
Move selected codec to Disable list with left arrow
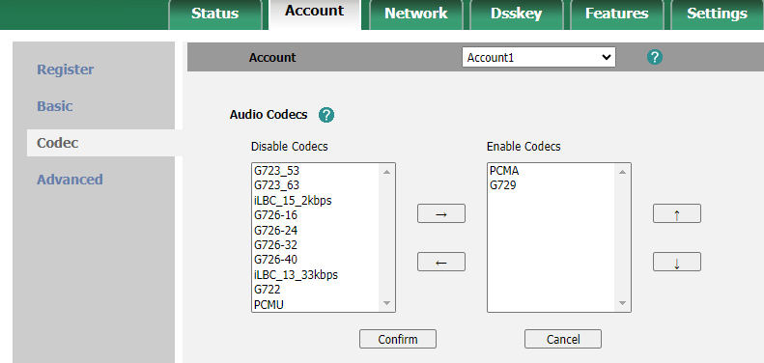point(441,262)
